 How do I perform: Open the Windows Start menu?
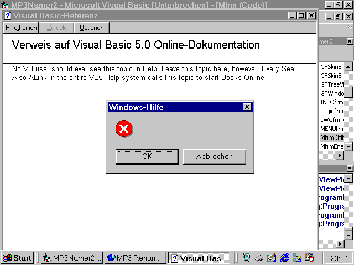pyautogui.click(x=17, y=258)
